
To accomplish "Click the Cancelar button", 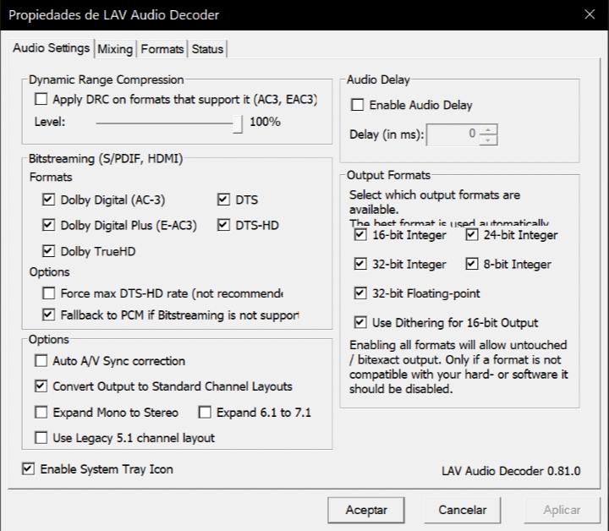I will click(x=463, y=510).
